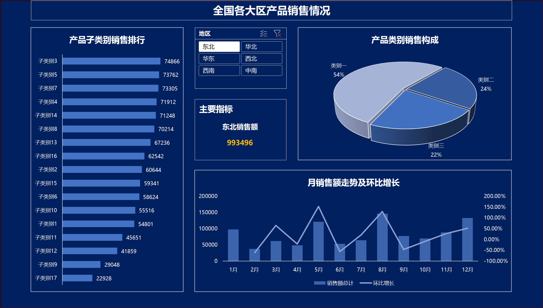Clear the 地区 slicer filter

(x=277, y=33)
